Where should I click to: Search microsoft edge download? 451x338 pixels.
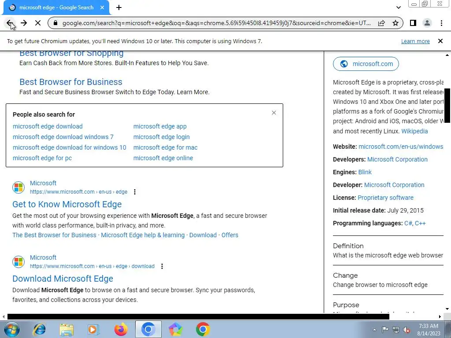tap(48, 126)
